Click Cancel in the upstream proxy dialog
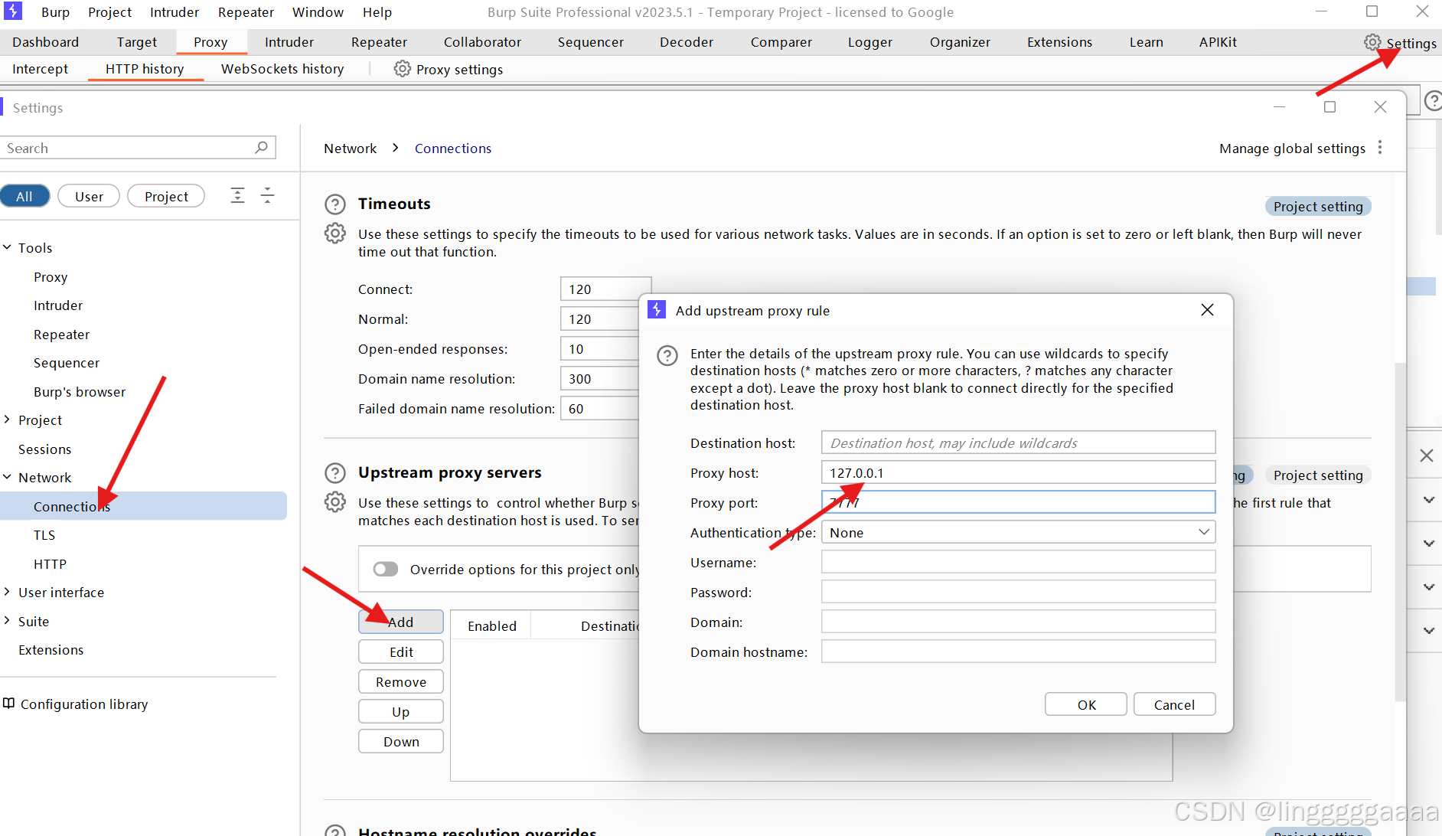Screen dimensions: 1442x836 [x=1174, y=704]
